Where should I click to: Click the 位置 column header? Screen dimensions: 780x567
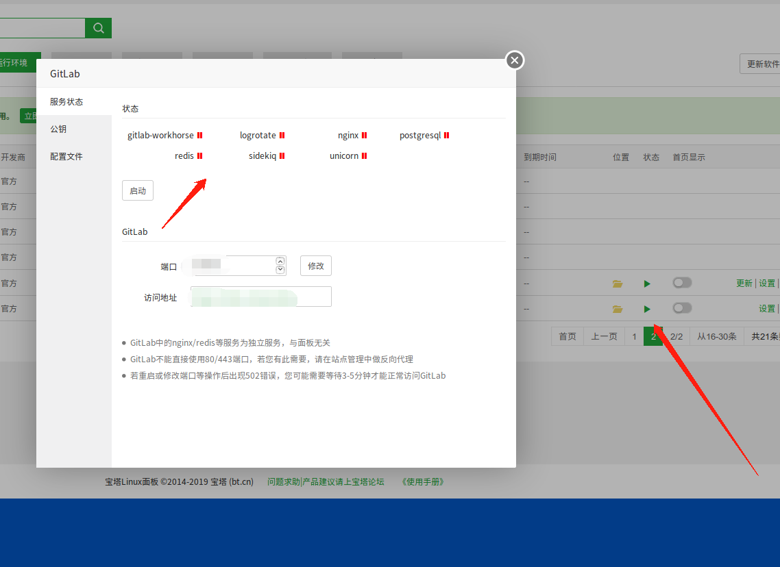pyautogui.click(x=621, y=157)
